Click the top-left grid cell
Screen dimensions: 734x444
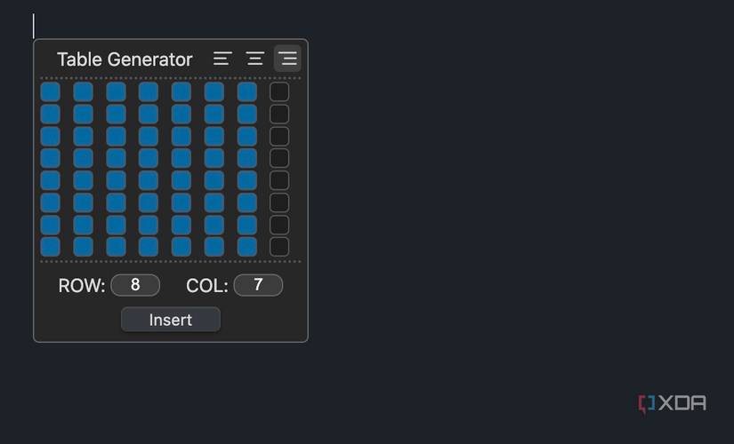tap(51, 92)
